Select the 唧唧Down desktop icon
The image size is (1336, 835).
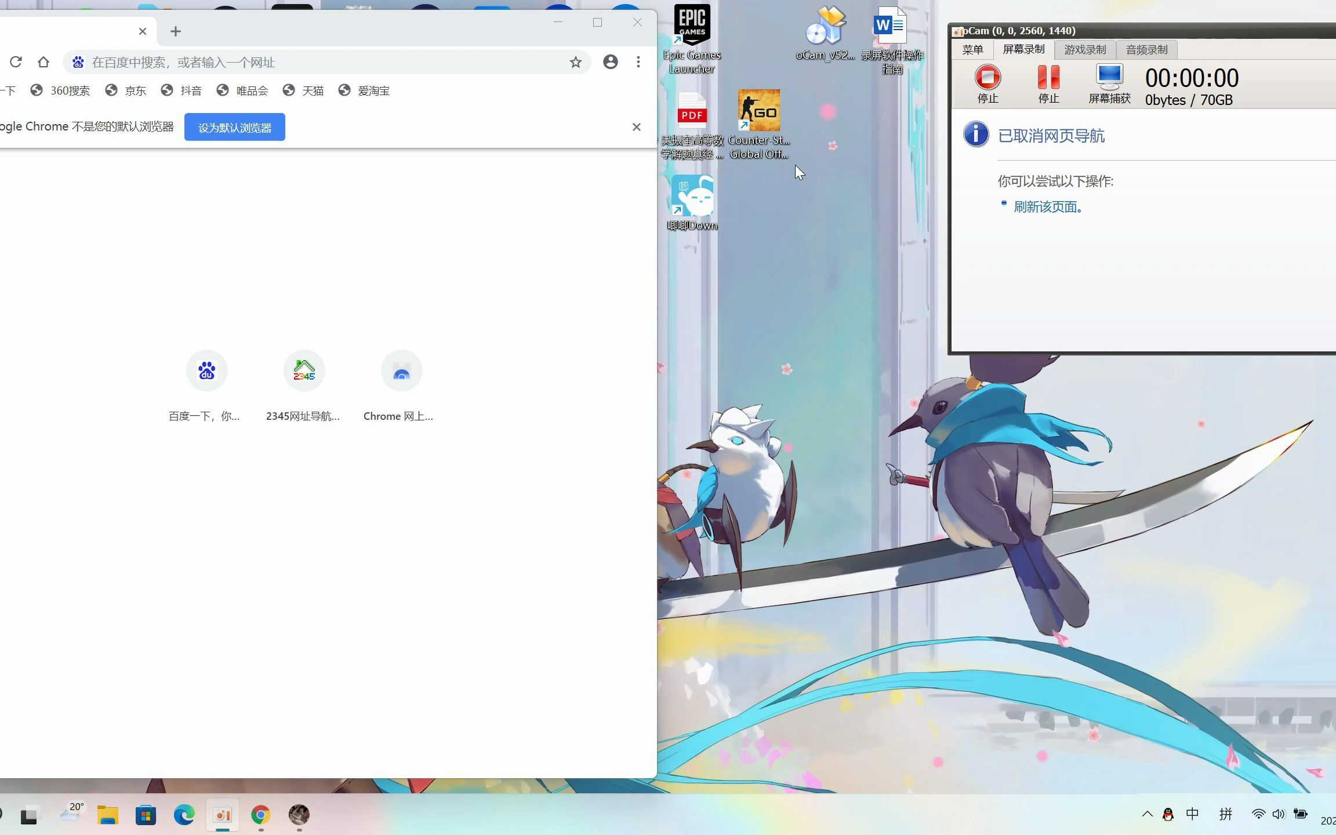692,203
